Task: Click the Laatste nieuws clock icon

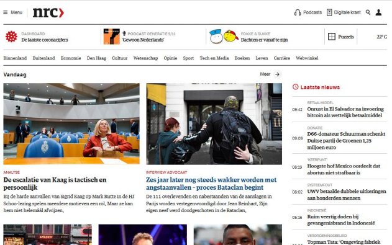Action: [296, 87]
